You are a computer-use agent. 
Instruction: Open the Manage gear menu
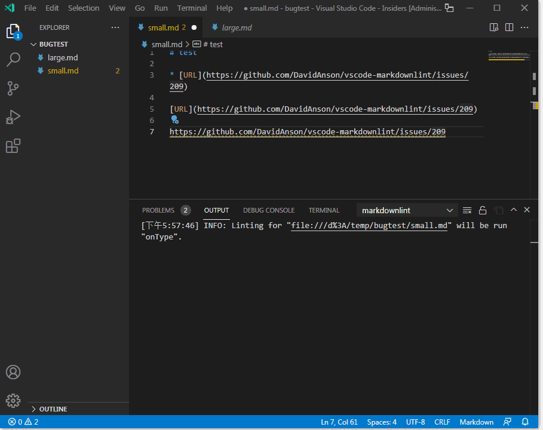(x=13, y=401)
